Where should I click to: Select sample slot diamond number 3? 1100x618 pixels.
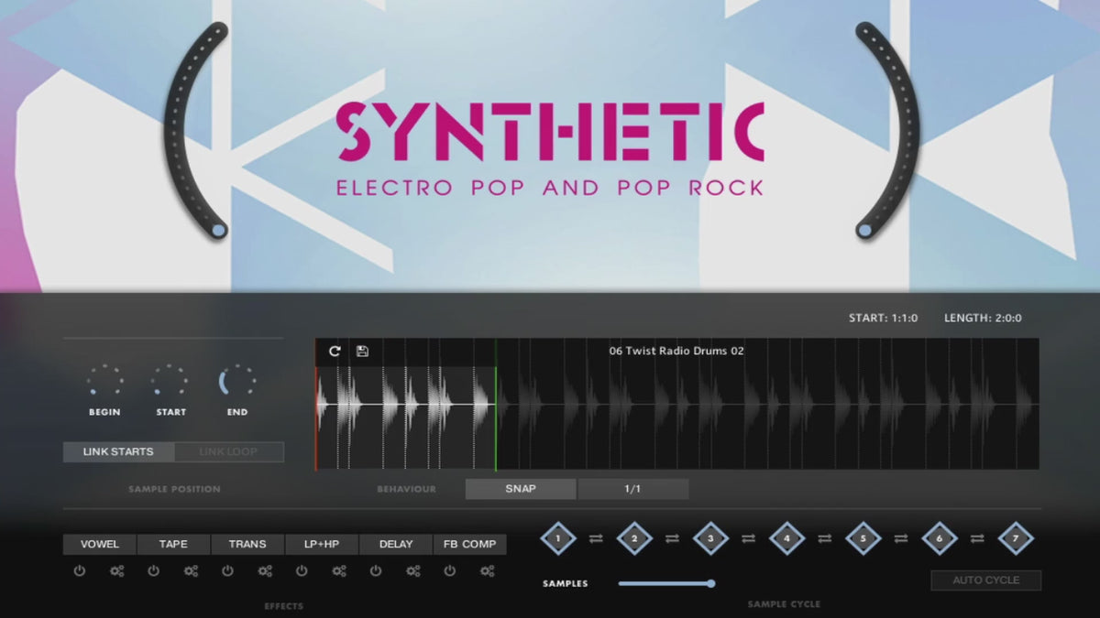click(709, 539)
